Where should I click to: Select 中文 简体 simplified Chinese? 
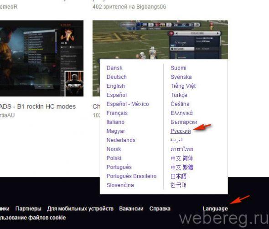click(x=182, y=158)
